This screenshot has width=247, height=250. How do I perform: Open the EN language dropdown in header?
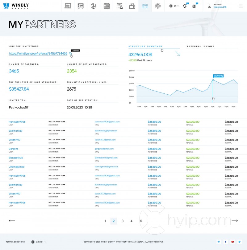point(174,6)
